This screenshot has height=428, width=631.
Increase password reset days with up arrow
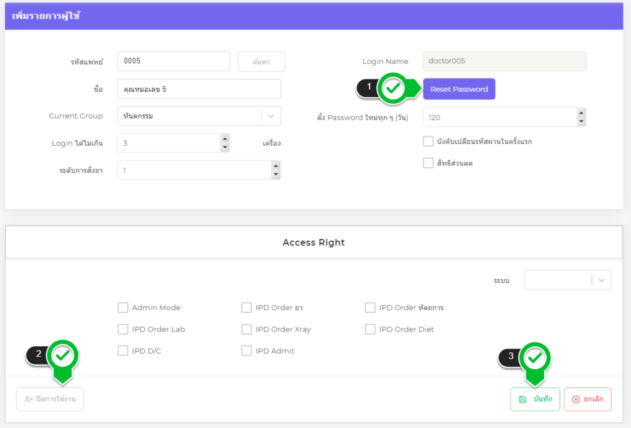point(580,113)
